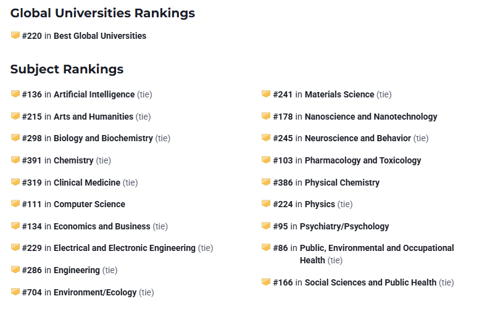Screen dimensions: 495x312
Task: Open the Best Global Universities ranking link
Action: pos(100,36)
